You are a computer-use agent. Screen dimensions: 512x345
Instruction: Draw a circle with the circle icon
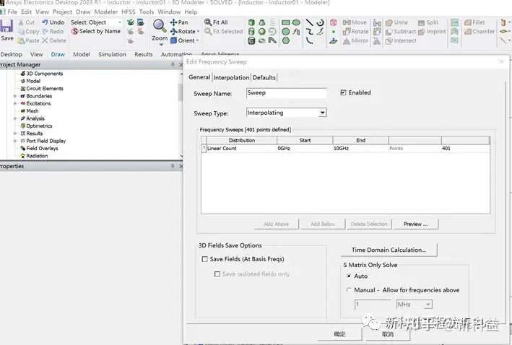point(286,31)
